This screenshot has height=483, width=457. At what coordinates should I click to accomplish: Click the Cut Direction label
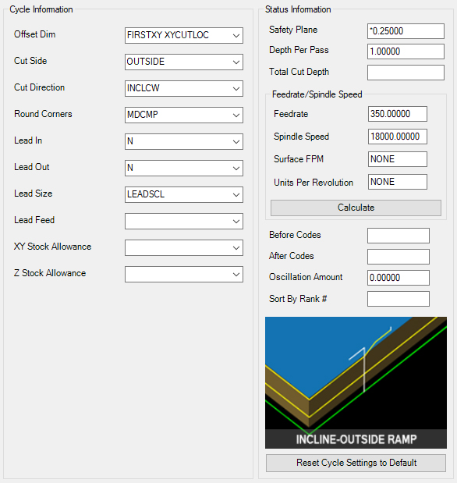40,87
